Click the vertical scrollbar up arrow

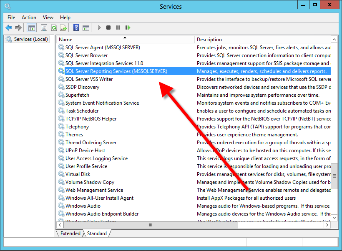(334, 40)
